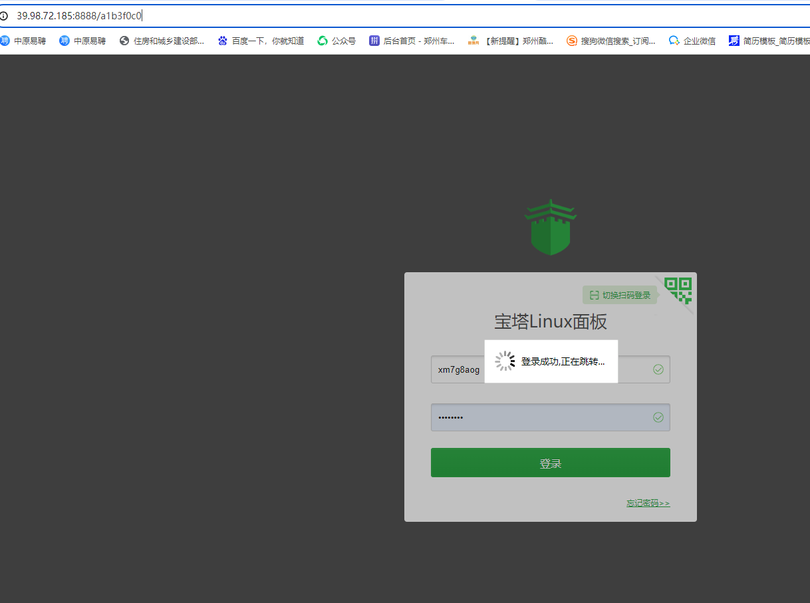Click the 宝塔Linux面板 heading
810x603 pixels.
(551, 322)
